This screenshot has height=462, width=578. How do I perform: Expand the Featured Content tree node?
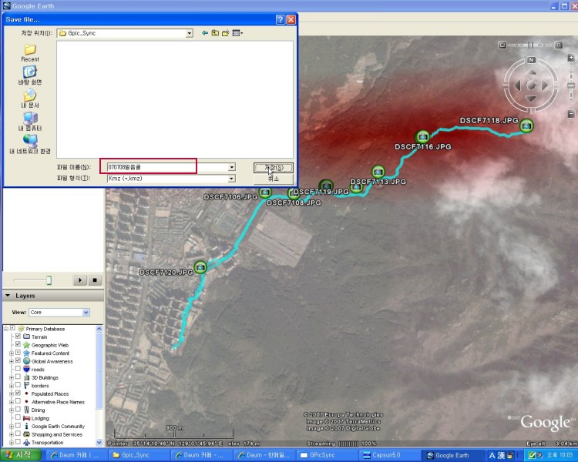12,353
